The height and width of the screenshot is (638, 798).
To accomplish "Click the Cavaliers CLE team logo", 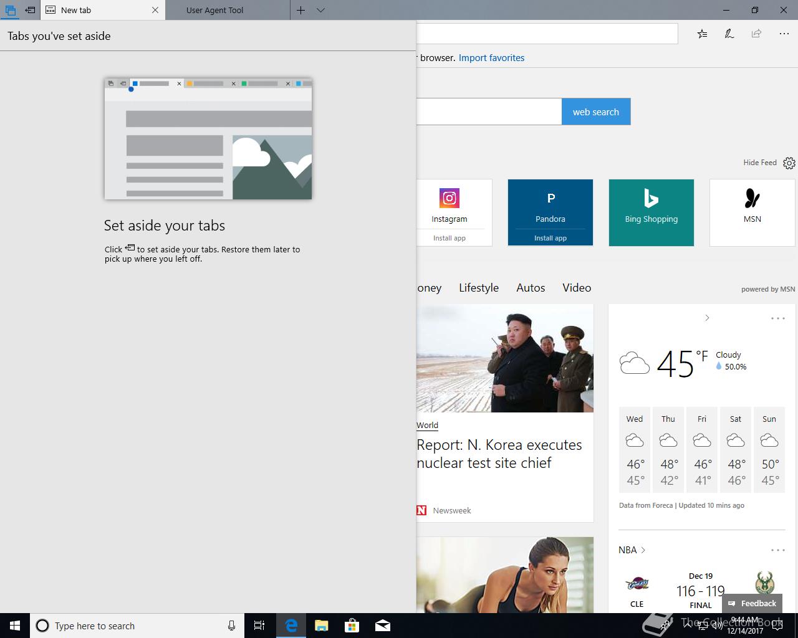I will click(637, 584).
